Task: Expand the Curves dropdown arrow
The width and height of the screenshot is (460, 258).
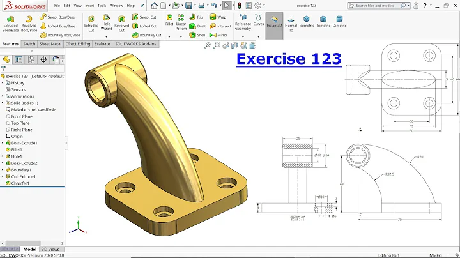Action: click(259, 37)
